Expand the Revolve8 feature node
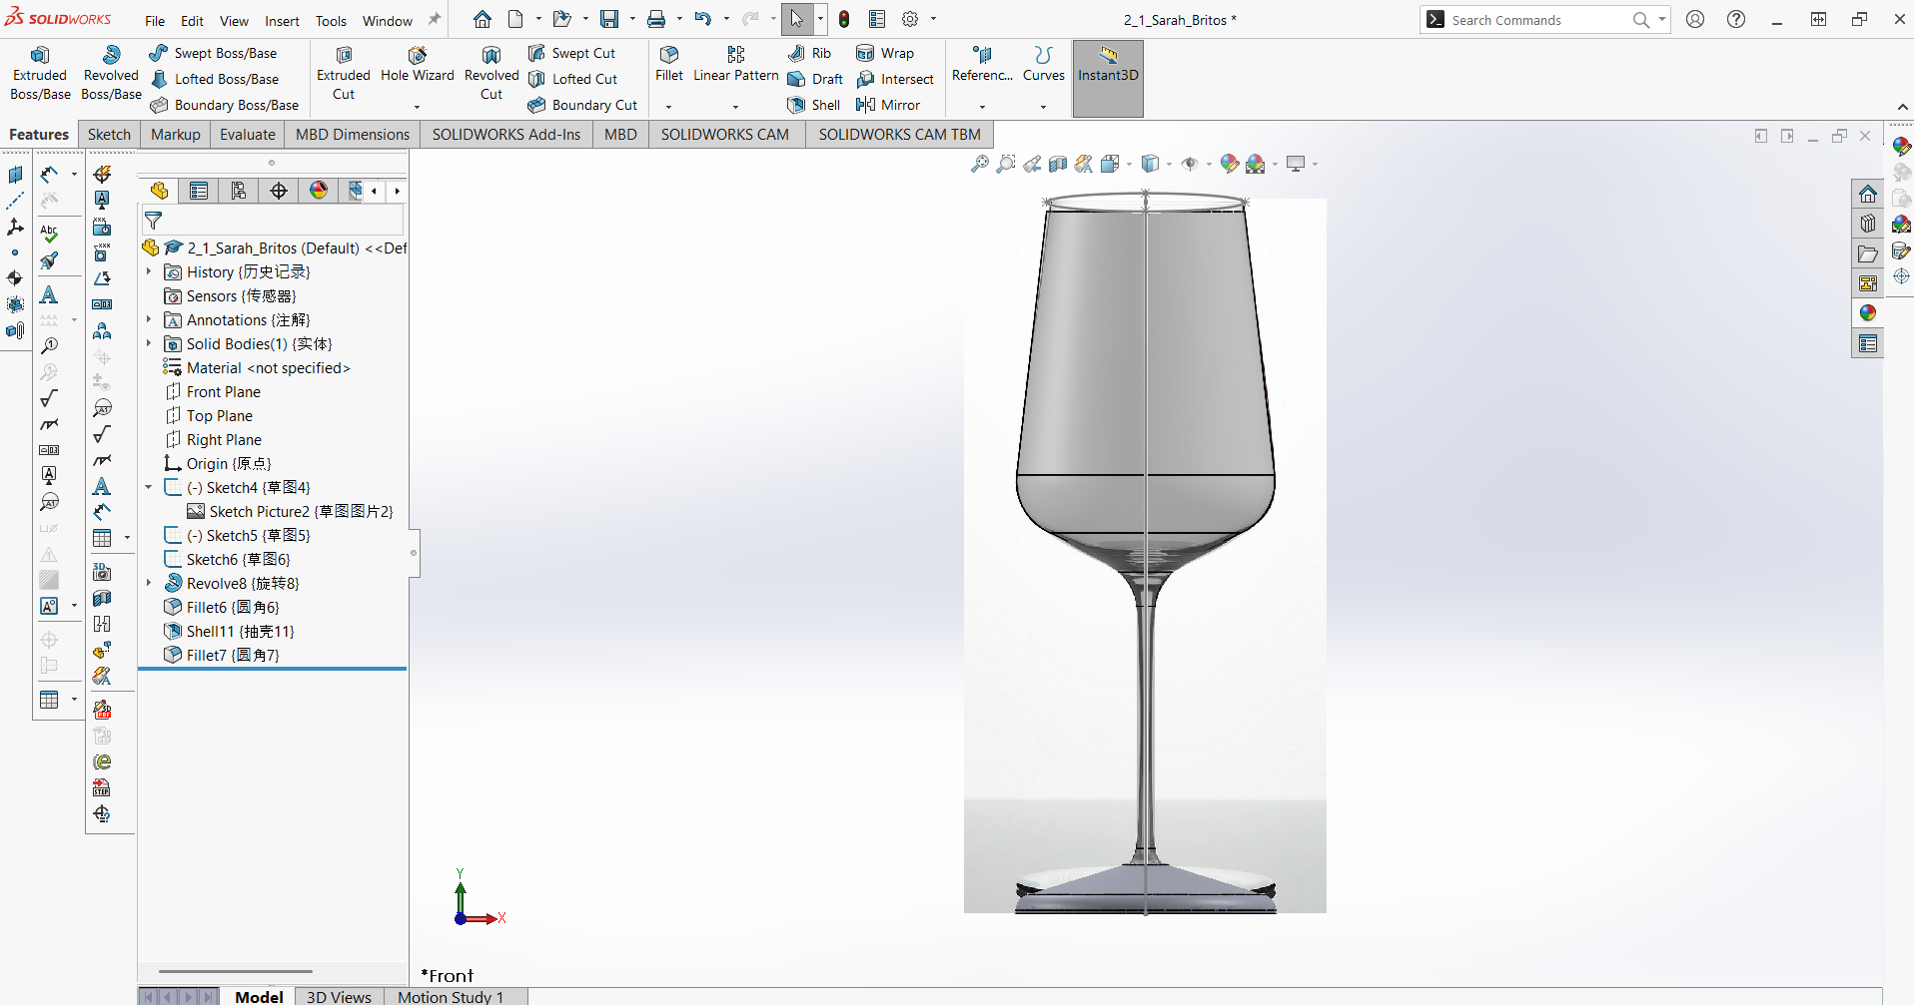The height and width of the screenshot is (1005, 1914). coord(149,583)
